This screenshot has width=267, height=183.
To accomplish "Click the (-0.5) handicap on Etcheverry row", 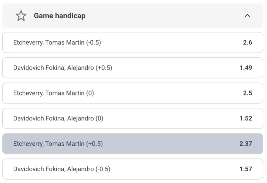I will click(93, 43).
